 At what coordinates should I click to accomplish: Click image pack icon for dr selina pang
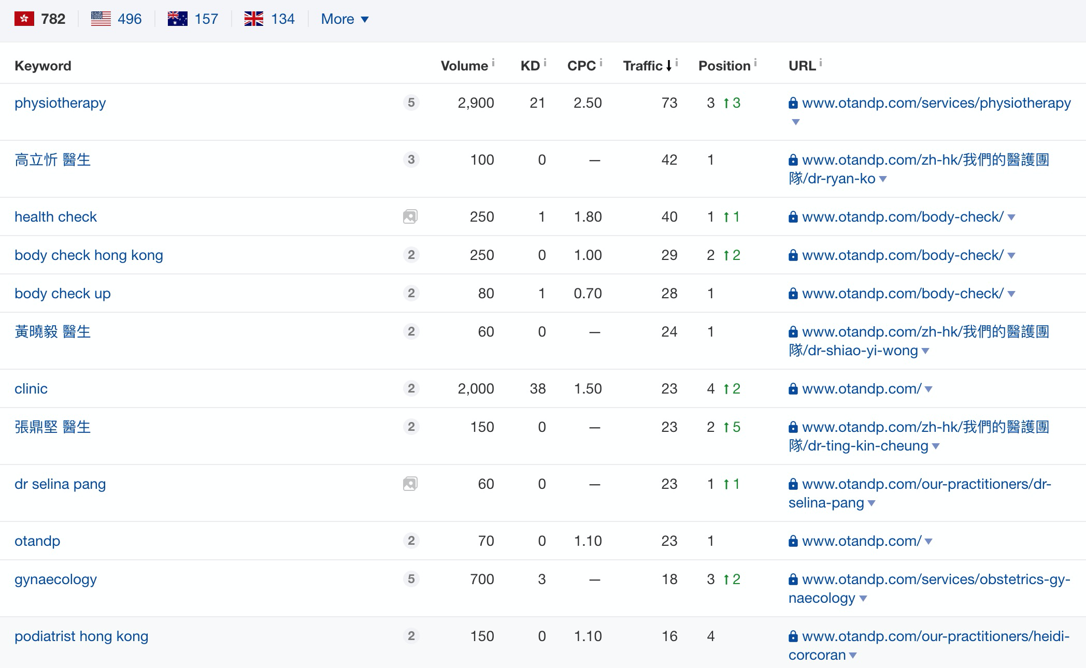[410, 484]
